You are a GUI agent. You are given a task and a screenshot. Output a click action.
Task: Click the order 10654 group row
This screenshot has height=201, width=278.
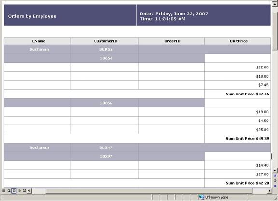tap(104, 58)
